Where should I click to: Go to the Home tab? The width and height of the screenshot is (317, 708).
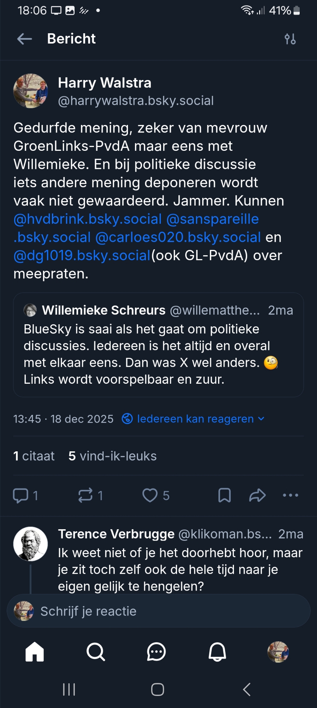click(35, 652)
